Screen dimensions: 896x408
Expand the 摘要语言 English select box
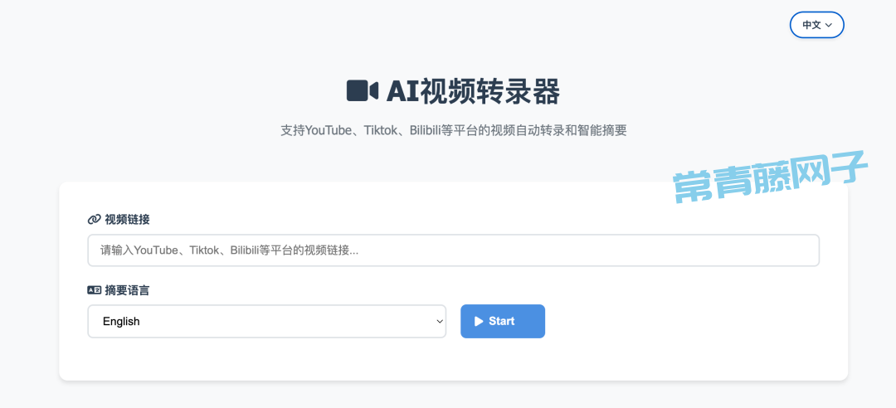coord(265,321)
